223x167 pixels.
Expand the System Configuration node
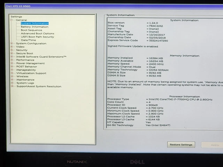(x=12, y=43)
